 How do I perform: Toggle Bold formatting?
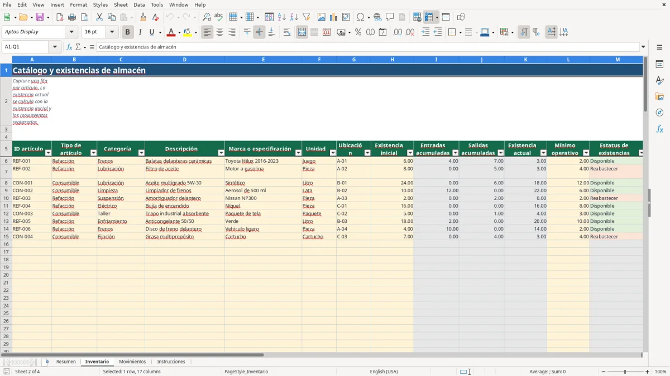tap(128, 32)
